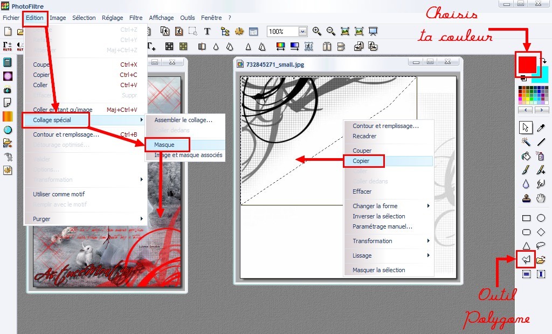552x334 pixels.
Task: Expand Changer la forme submenu arrow
Action: (x=428, y=206)
